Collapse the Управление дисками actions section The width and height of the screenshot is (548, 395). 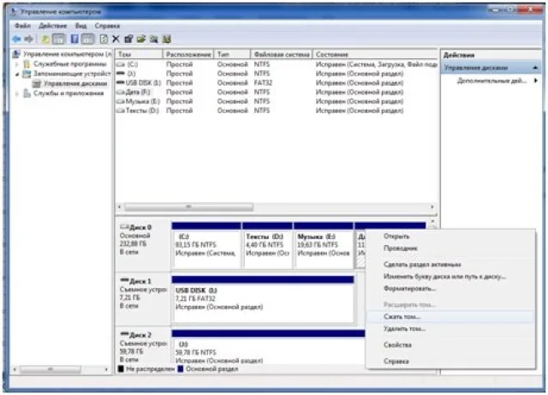535,68
